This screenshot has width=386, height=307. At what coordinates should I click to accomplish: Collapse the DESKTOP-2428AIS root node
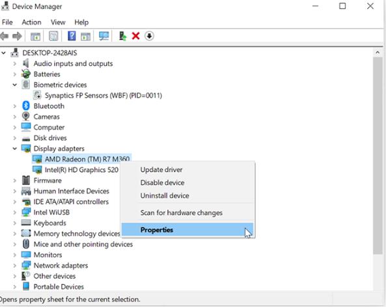3,53
